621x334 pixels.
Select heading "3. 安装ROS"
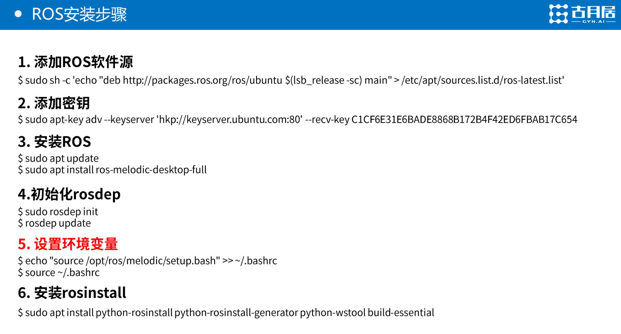[x=54, y=142]
